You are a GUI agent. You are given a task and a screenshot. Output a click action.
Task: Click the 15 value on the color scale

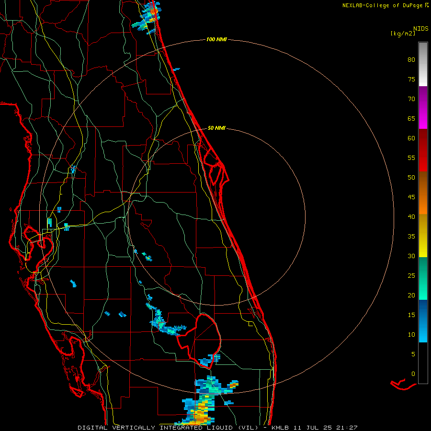tap(411, 315)
